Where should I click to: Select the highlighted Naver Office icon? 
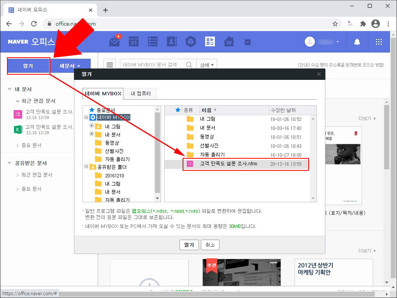pos(210,42)
